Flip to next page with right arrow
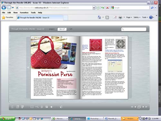This screenshot has height=121, width=161. click(130, 67)
